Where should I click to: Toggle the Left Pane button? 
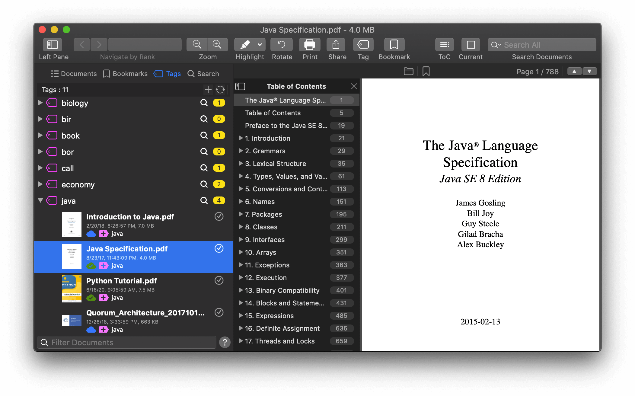click(52, 45)
